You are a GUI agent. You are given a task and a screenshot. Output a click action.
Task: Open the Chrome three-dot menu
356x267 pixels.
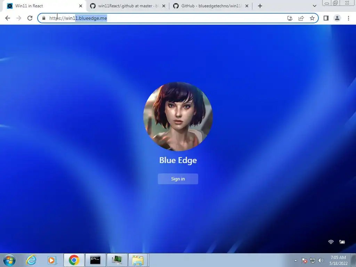pyautogui.click(x=348, y=18)
